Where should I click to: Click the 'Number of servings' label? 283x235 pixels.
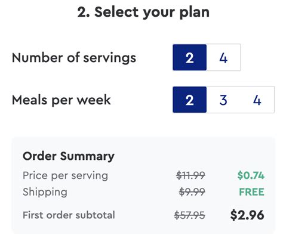(74, 58)
